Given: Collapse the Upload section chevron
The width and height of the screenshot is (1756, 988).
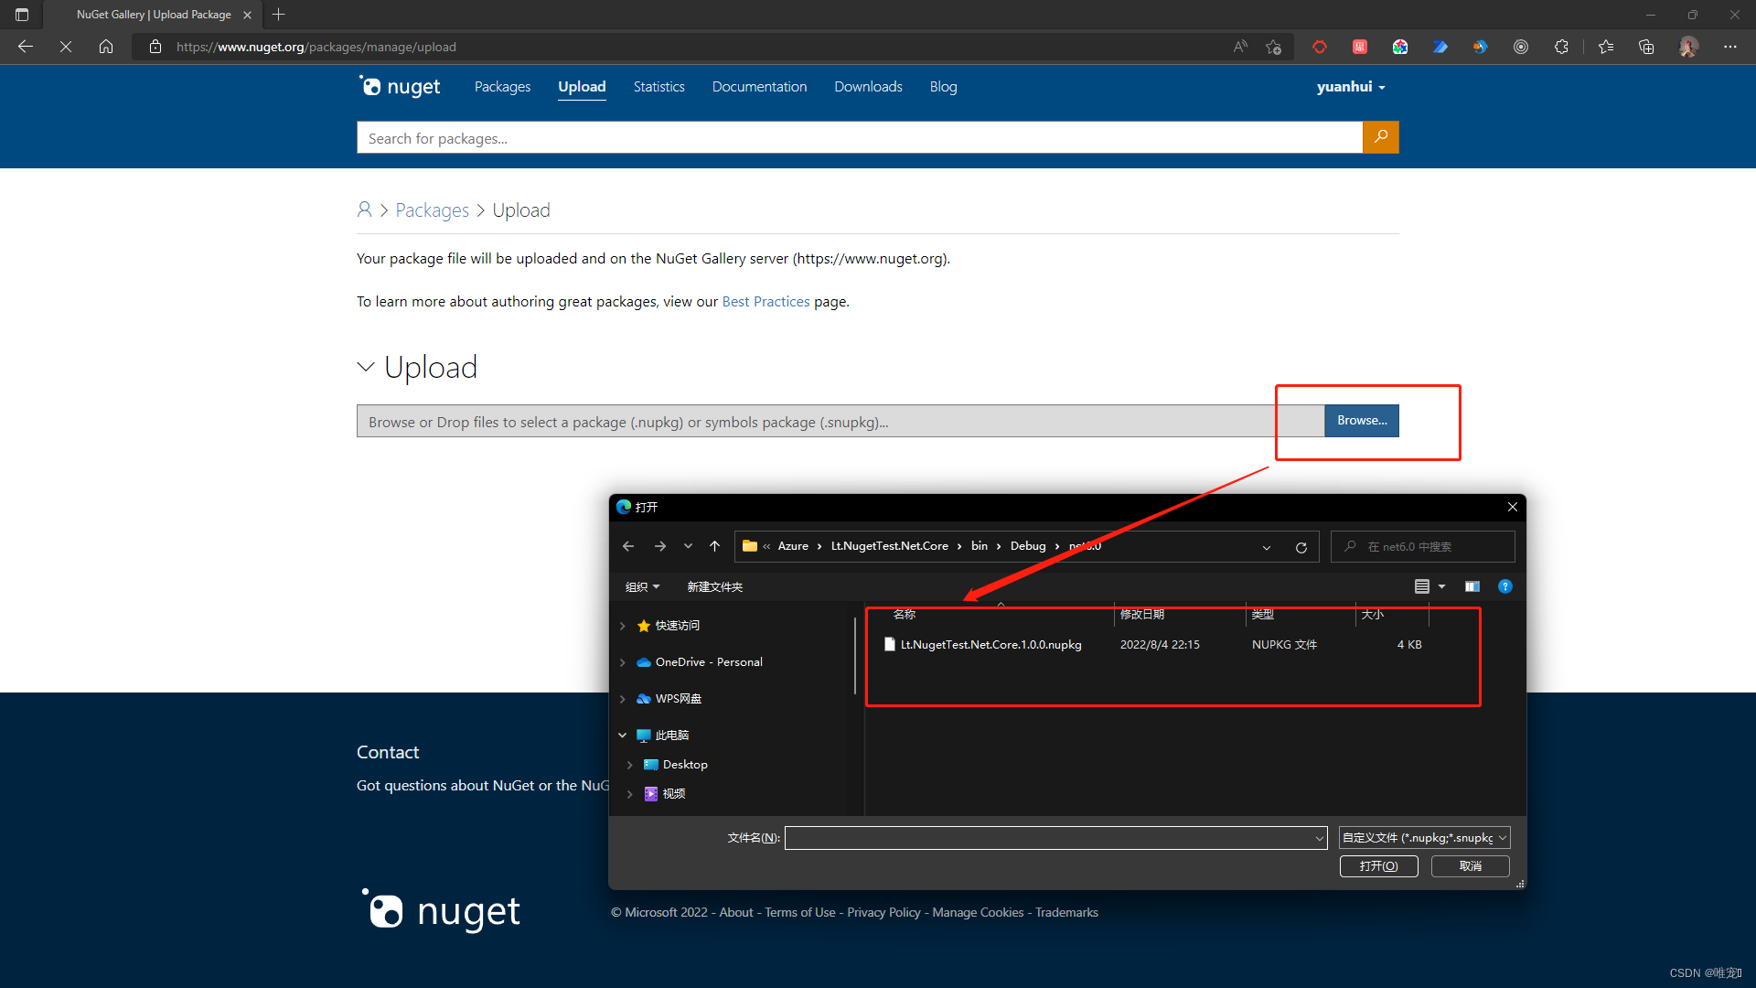Looking at the screenshot, I should click(366, 367).
